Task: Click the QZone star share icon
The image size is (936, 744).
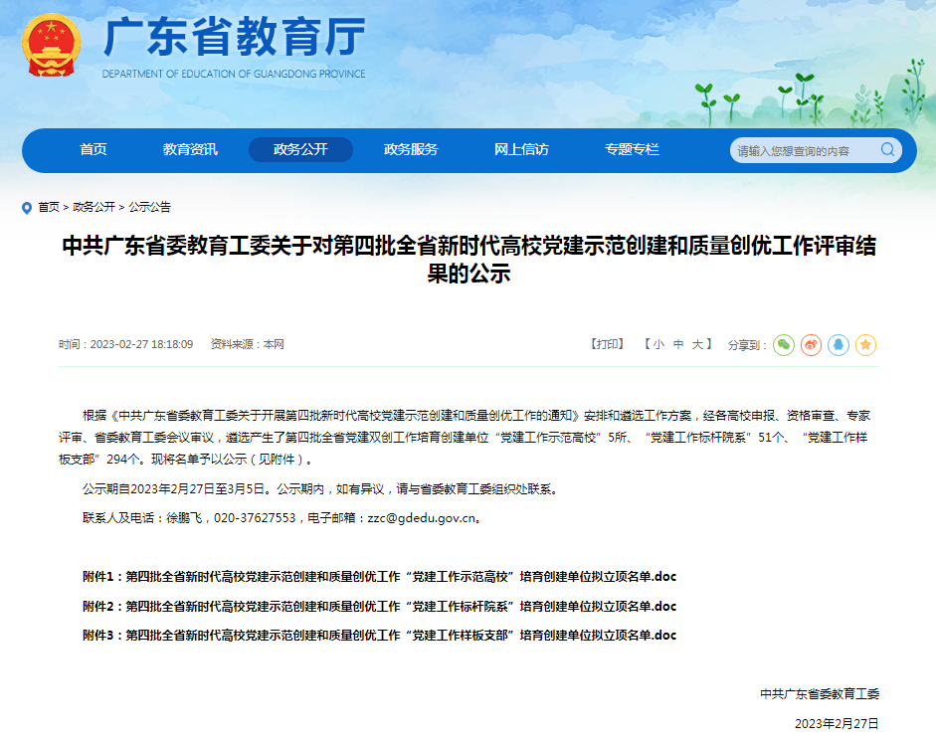Action: tap(865, 344)
